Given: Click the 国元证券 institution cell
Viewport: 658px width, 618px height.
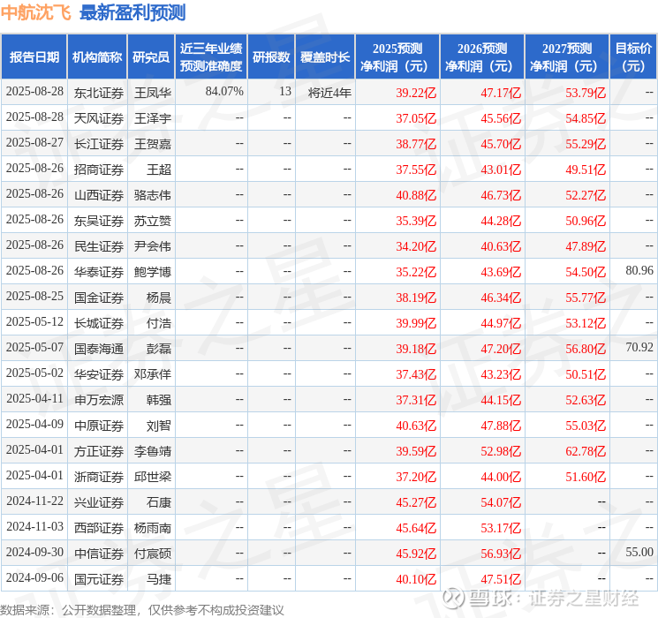Looking at the screenshot, I should click(99, 579).
